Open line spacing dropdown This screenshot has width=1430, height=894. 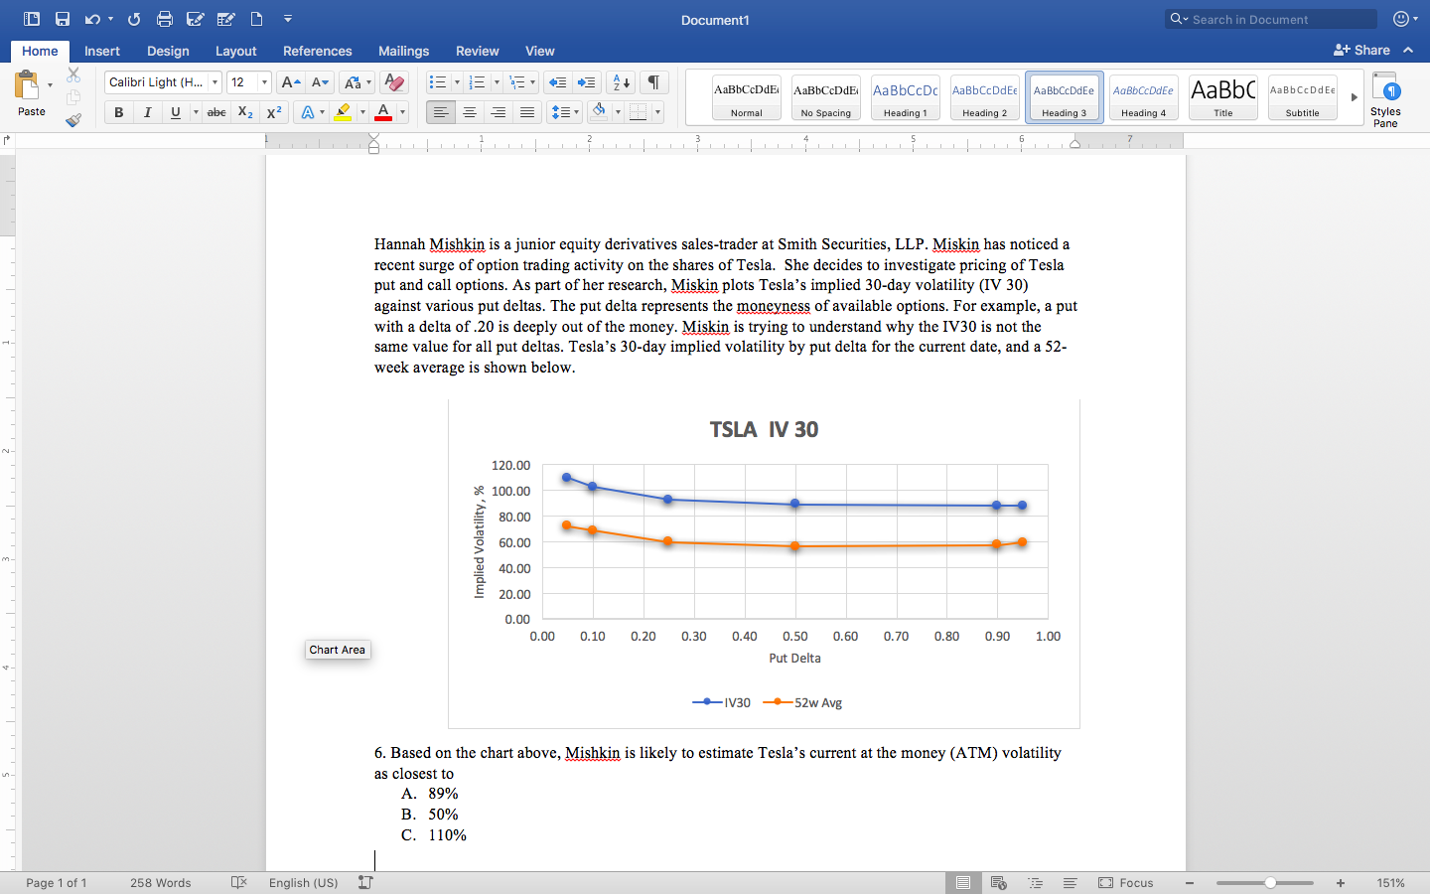click(x=564, y=112)
